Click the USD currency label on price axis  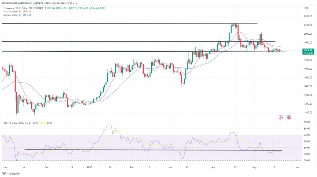point(306,8)
